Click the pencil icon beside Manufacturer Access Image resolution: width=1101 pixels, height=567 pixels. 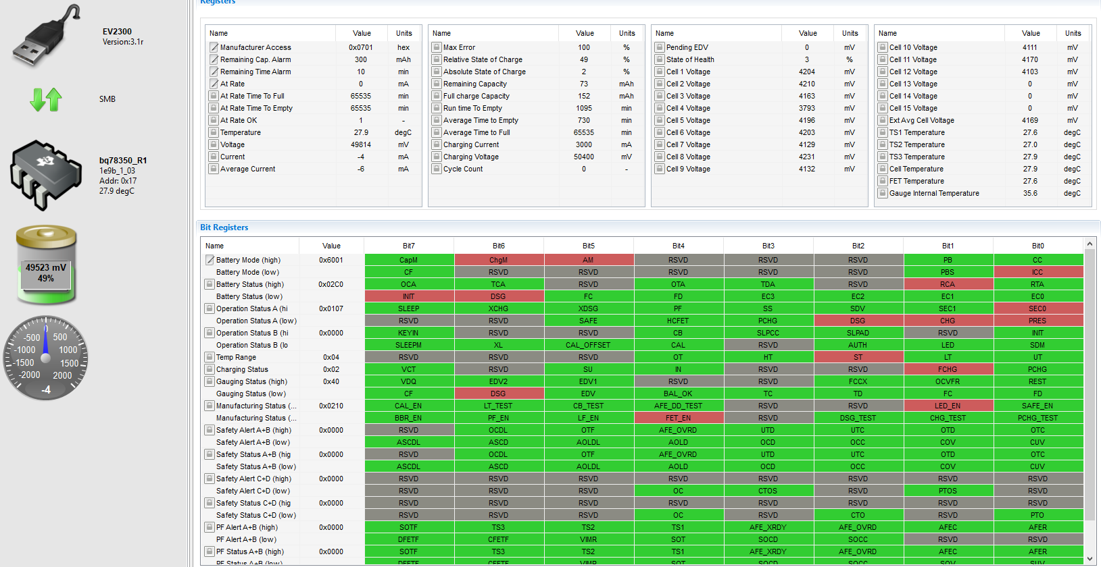tap(214, 47)
